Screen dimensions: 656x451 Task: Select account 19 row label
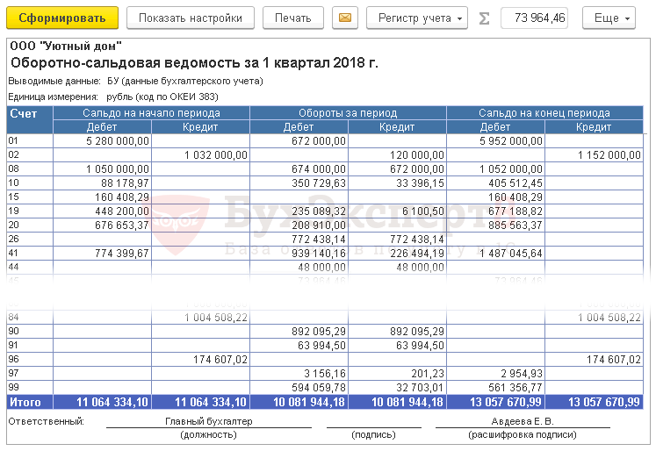tap(30, 211)
